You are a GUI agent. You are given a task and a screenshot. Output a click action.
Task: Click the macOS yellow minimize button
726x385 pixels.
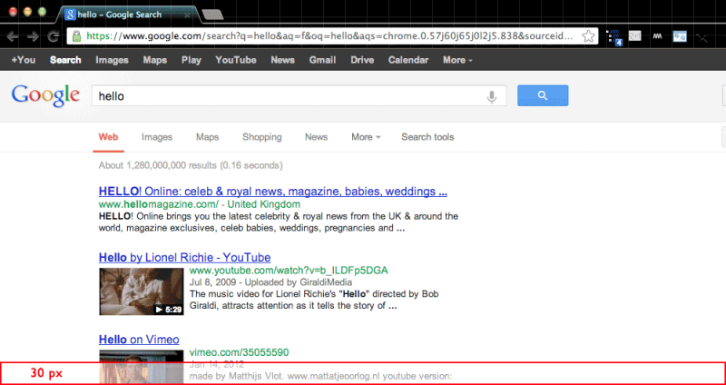click(x=27, y=12)
